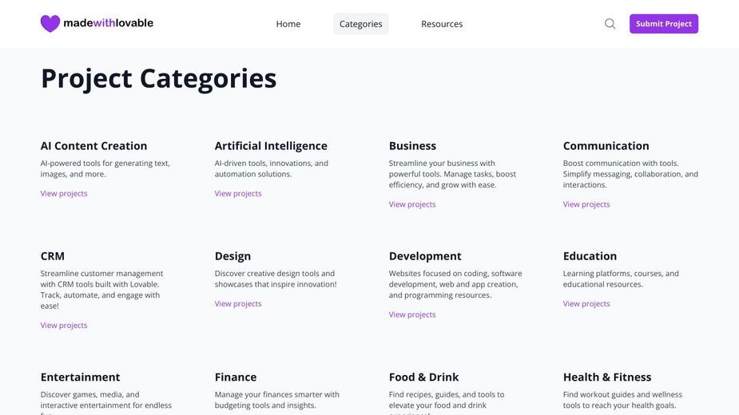View projects under Education category
The image size is (739, 415).
pos(586,304)
